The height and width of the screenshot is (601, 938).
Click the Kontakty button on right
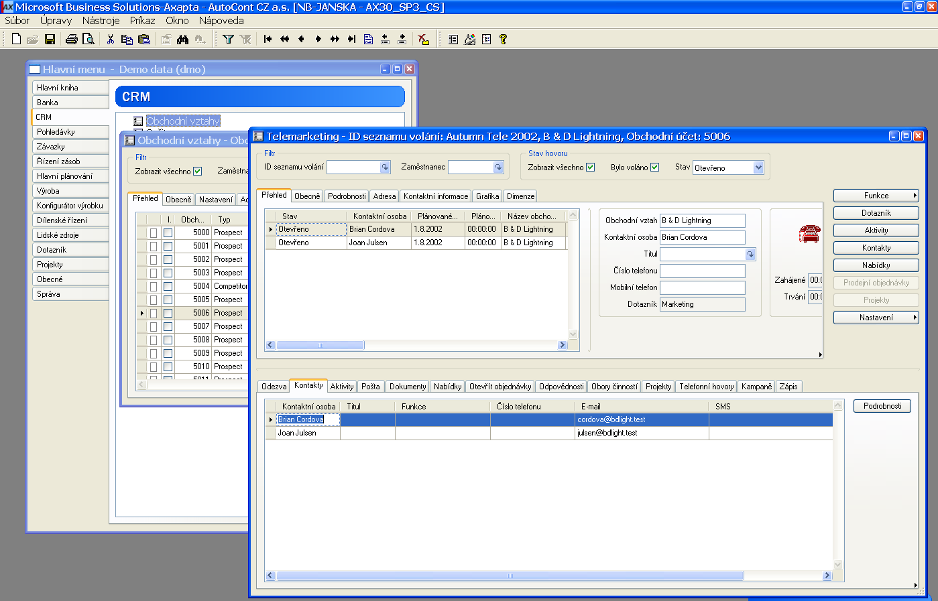point(876,248)
